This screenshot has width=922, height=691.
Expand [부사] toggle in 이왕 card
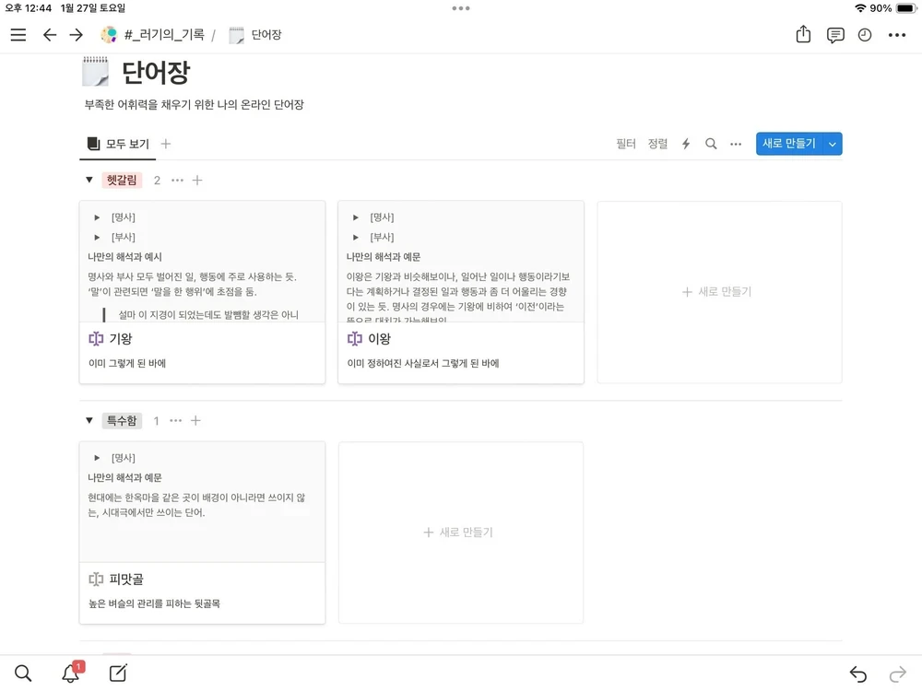[356, 238]
